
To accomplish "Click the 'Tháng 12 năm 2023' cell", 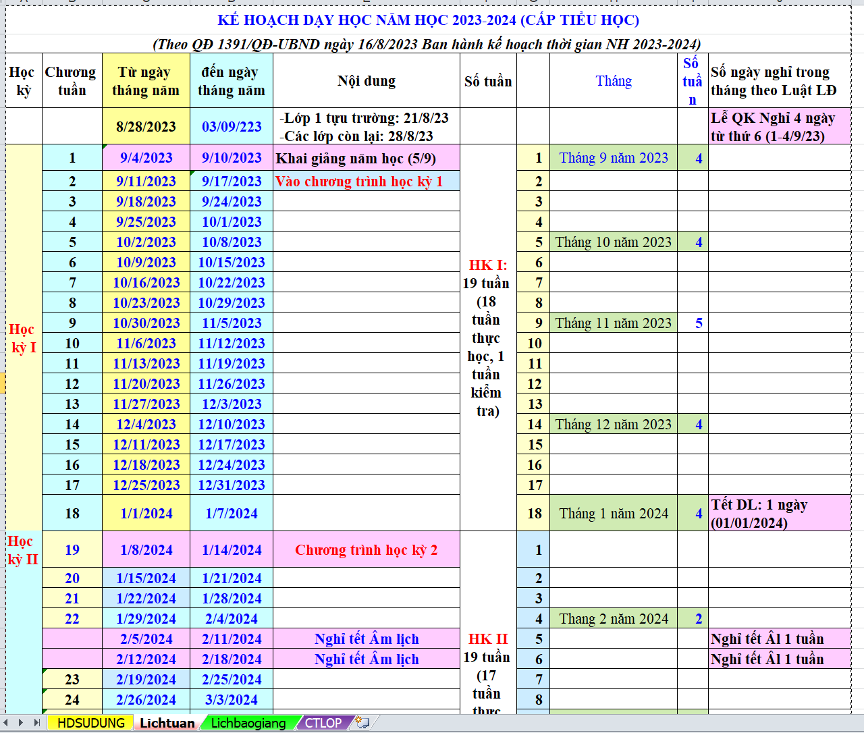I will point(614,424).
